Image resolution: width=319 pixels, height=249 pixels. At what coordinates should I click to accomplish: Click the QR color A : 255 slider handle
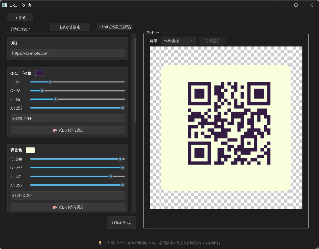122,108
